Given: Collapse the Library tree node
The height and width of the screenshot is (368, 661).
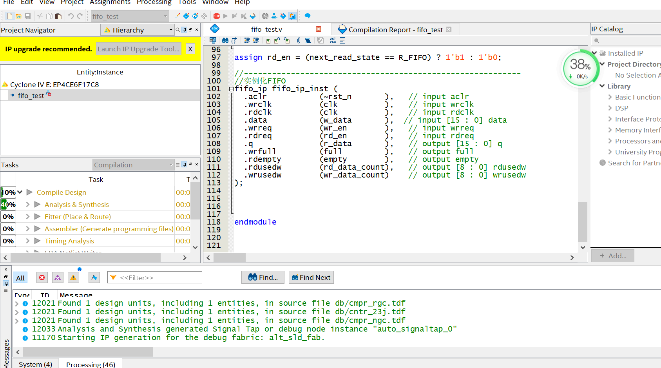Looking at the screenshot, I should (x=602, y=86).
